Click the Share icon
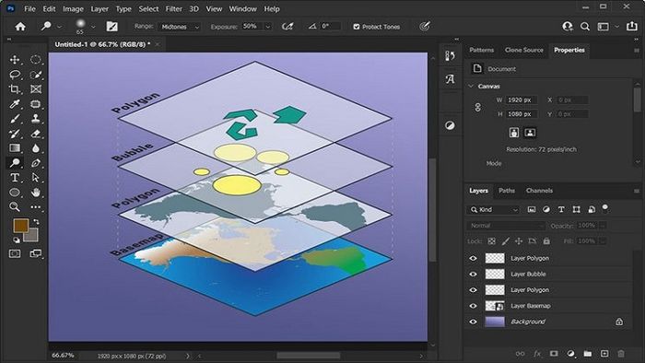645x363 pixels. pyautogui.click(x=632, y=27)
